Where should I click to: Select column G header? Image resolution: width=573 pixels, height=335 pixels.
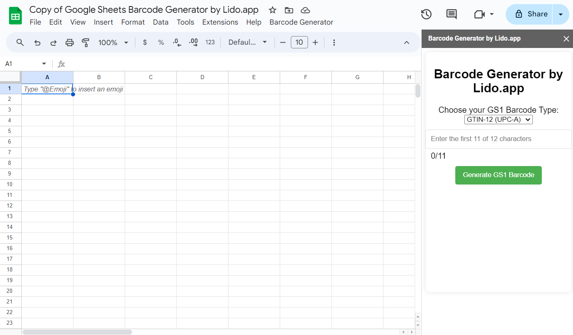[357, 77]
